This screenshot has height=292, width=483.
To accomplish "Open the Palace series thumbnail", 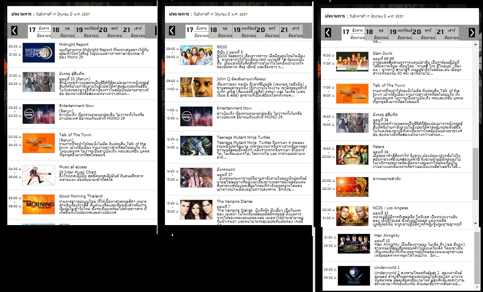I will [x=352, y=155].
